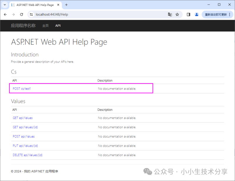The height and width of the screenshot is (181, 235).
Task: Open a new browser tab
Action: click(66, 5)
